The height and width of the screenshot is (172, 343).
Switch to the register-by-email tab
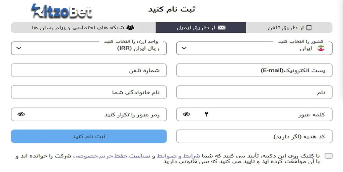pyautogui.click(x=201, y=28)
